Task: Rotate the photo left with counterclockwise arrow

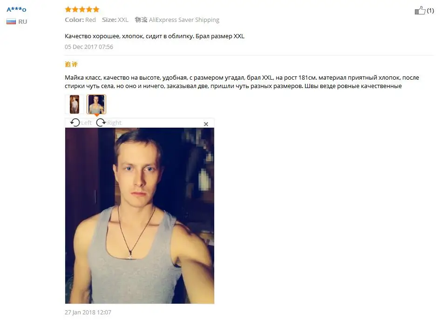Action: click(75, 123)
